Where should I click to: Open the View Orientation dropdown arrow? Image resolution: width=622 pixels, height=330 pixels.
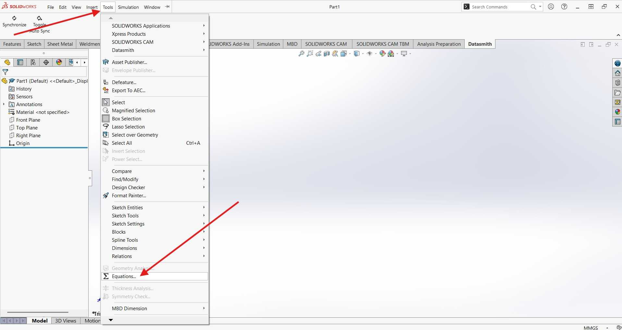tap(350, 54)
